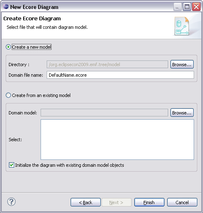Click the disabled Next button

click(x=117, y=202)
